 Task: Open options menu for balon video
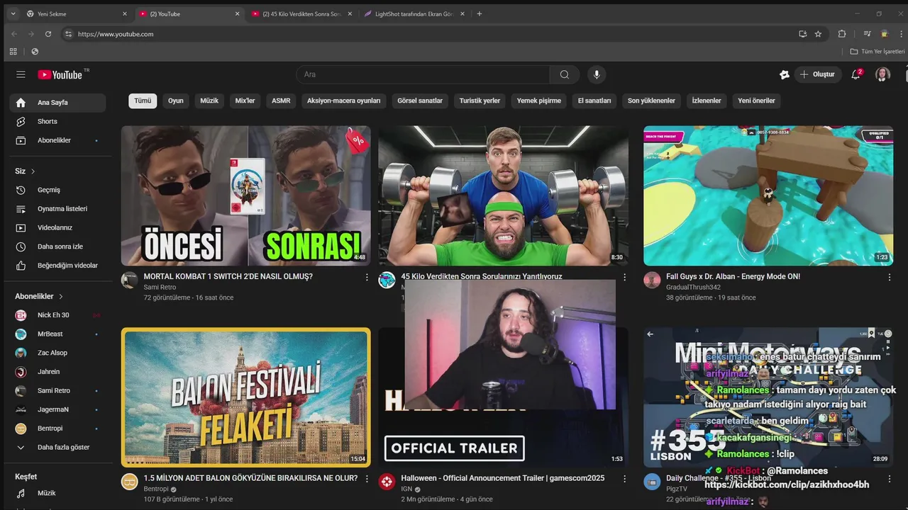pos(367,479)
